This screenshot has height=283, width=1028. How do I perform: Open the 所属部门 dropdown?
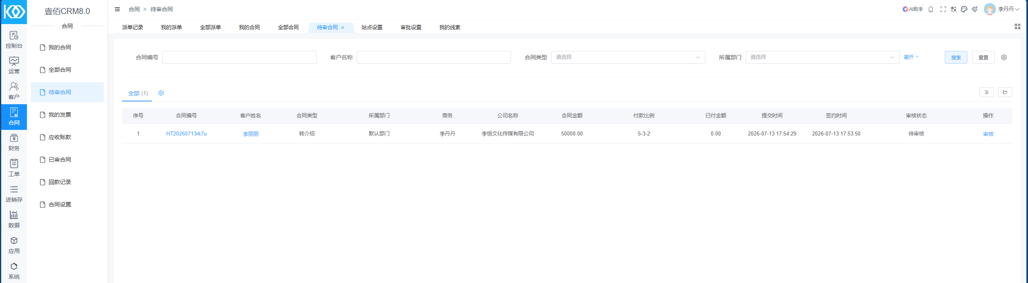point(823,57)
